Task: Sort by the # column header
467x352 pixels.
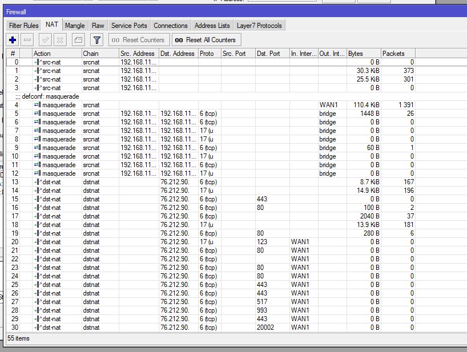Action: click(x=13, y=54)
